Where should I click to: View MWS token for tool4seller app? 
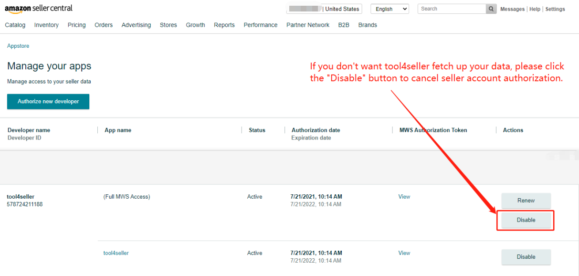[404, 253]
